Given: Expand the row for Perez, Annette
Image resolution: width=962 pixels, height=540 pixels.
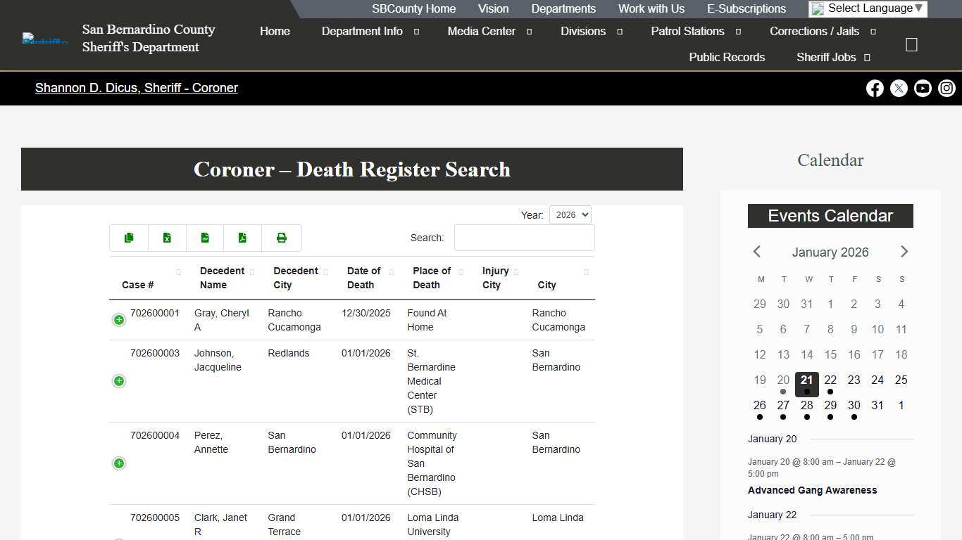Looking at the screenshot, I should [118, 463].
